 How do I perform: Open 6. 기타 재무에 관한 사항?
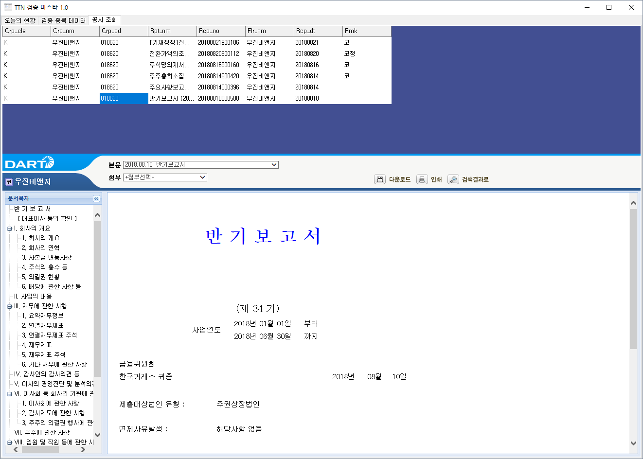[54, 365]
